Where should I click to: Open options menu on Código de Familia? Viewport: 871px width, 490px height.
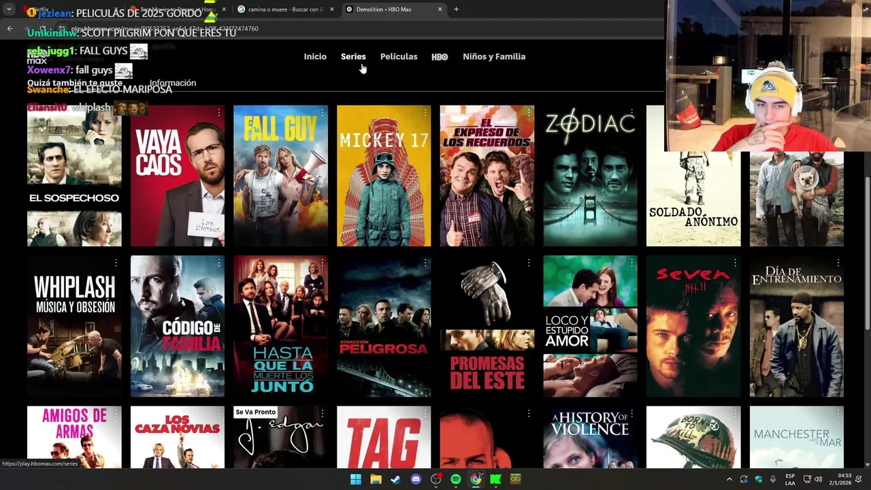219,263
